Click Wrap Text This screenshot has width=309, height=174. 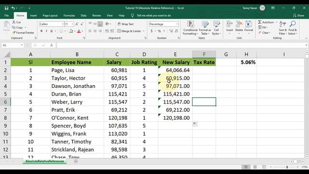[x=126, y=24]
